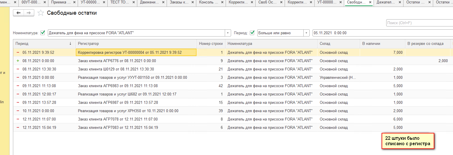The width and height of the screenshot is (453, 155).
Task: Expand the Больше или равно comparison dropdown
Action: (x=307, y=33)
